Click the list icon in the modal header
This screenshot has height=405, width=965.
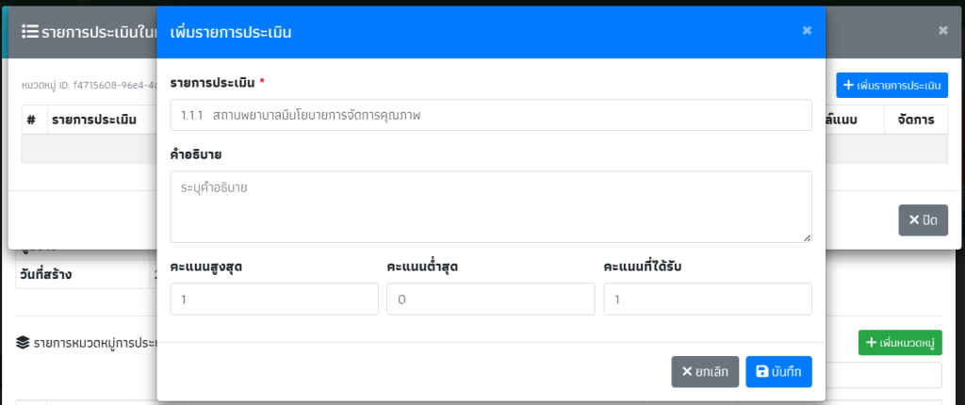point(29,31)
